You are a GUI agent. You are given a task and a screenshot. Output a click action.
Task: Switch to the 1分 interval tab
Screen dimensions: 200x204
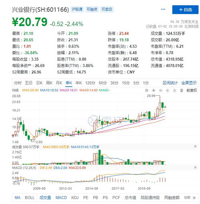[x=146, y=83]
